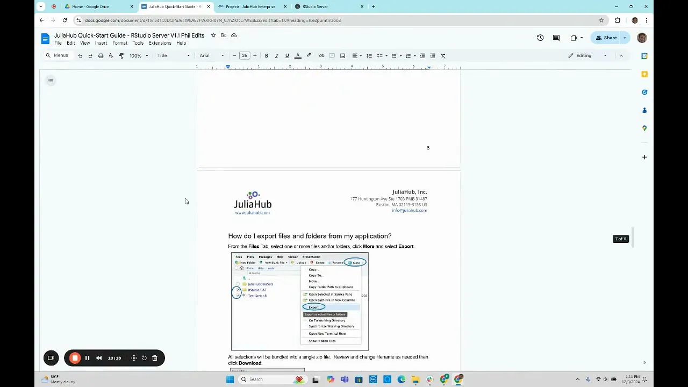The image size is (688, 387).
Task: Open the Edit menu
Action: click(71, 43)
